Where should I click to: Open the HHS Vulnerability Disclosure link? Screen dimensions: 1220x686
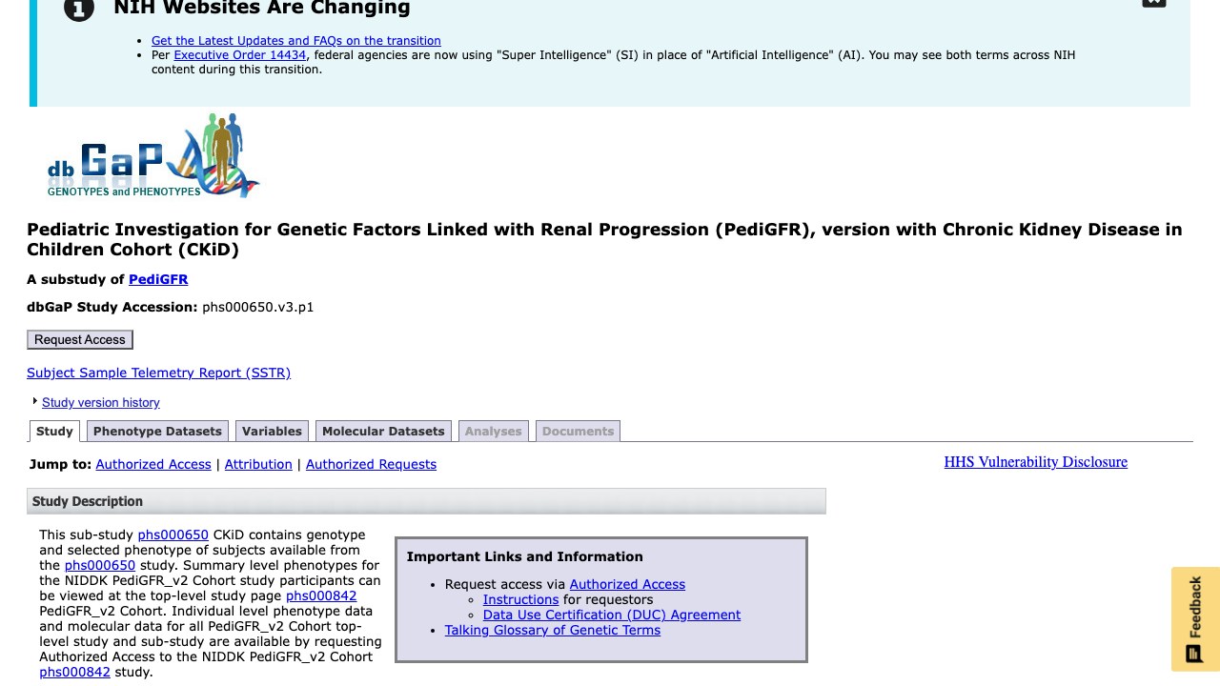(1036, 462)
